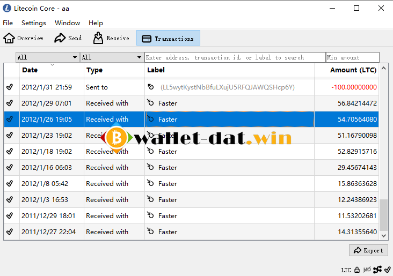Export the transaction list

click(368, 250)
